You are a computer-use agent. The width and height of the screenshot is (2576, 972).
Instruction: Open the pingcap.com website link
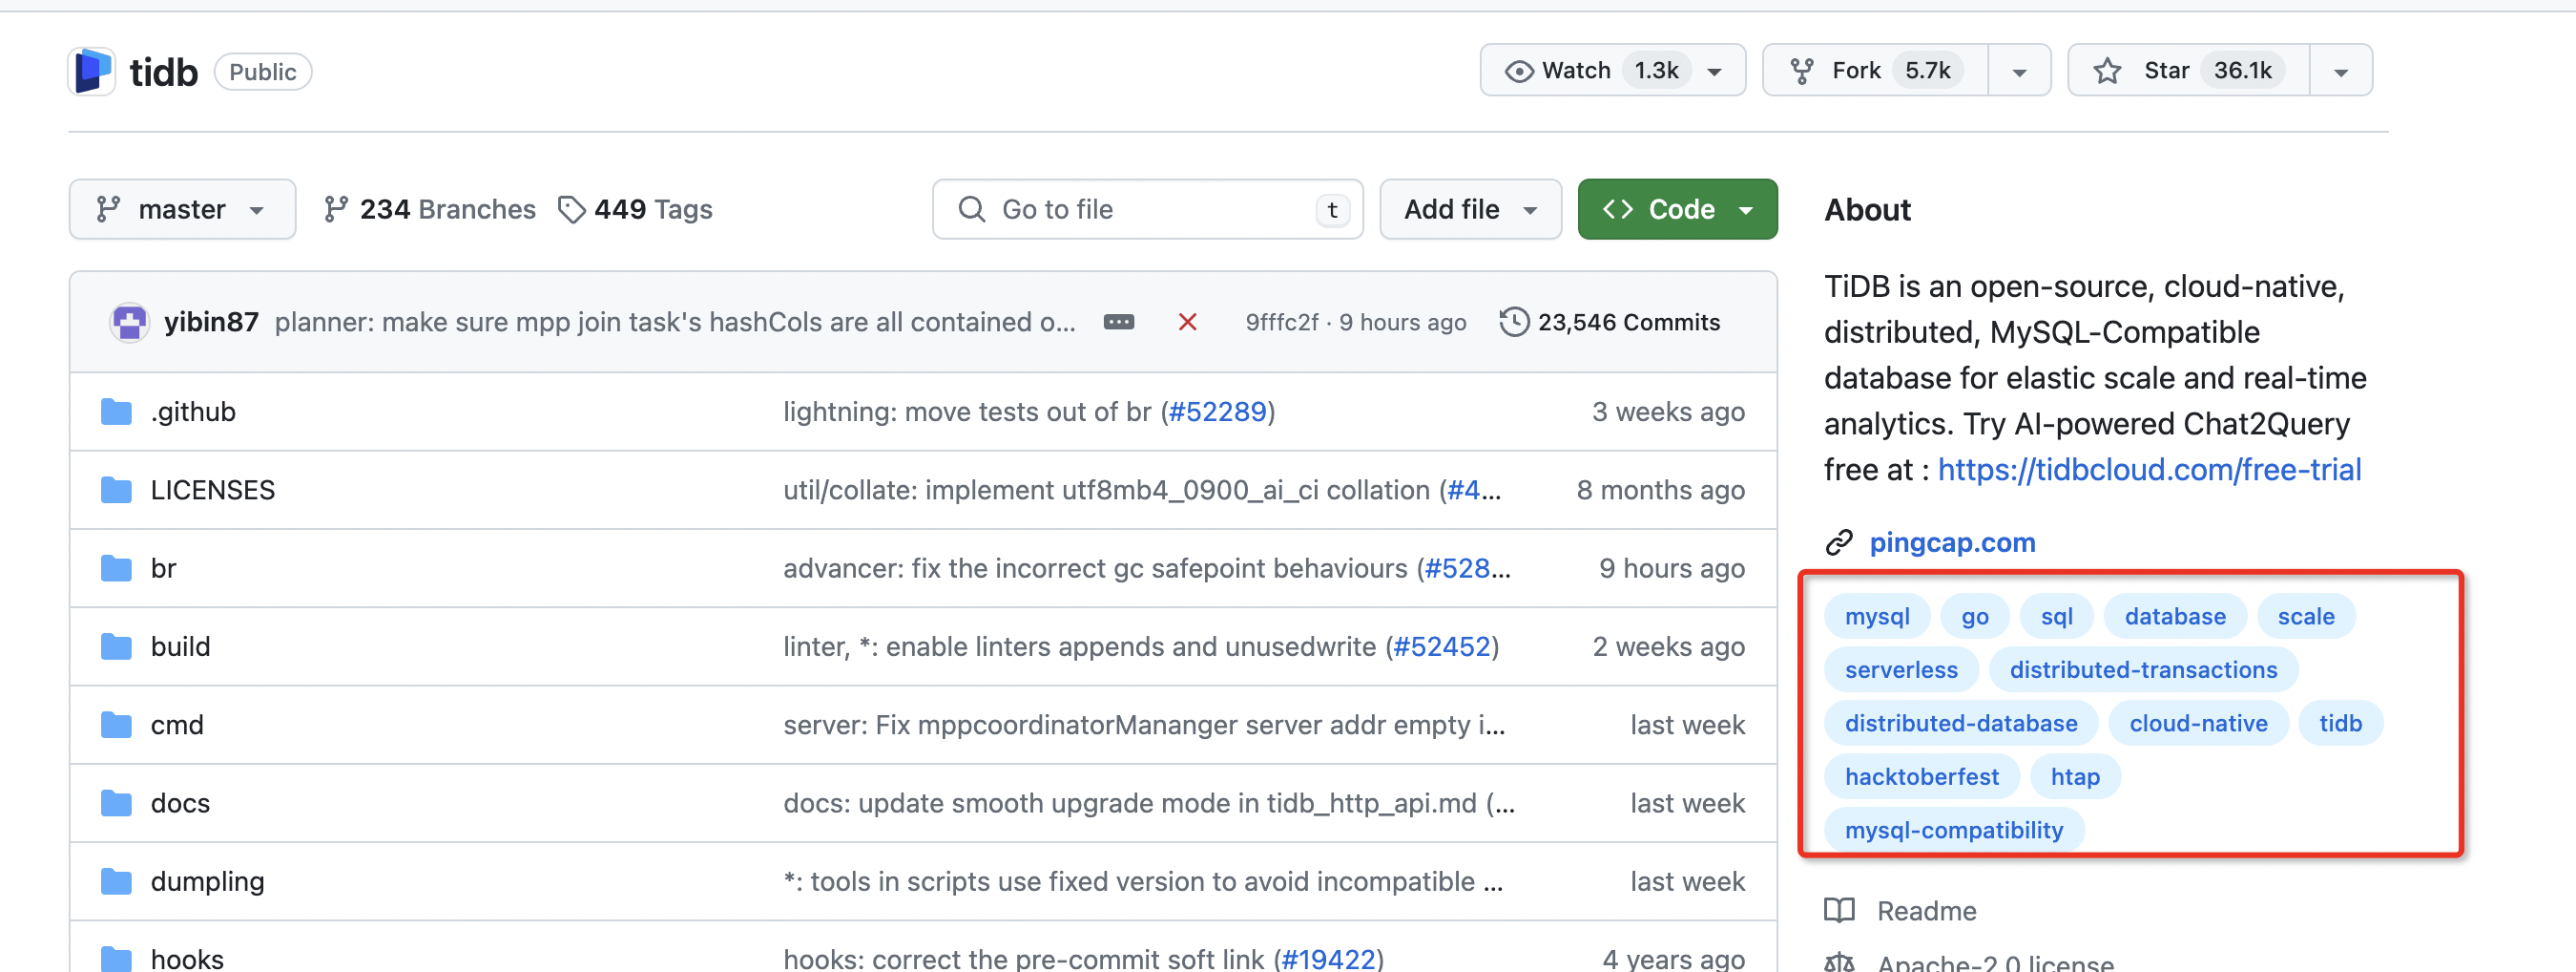1952,542
